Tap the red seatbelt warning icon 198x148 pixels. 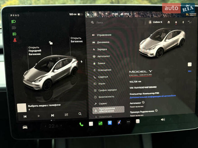point(15,40)
